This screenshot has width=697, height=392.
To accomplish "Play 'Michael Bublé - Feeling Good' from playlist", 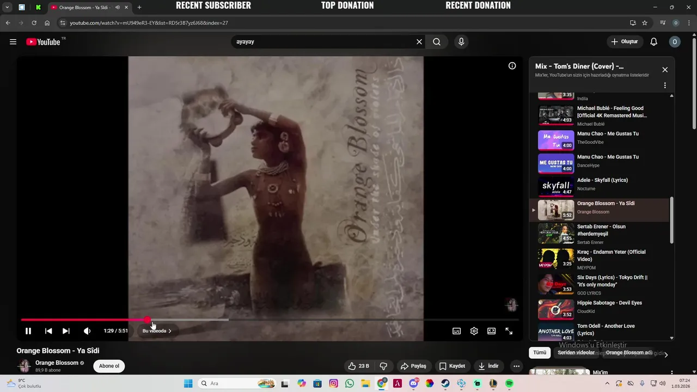I will coord(599,115).
